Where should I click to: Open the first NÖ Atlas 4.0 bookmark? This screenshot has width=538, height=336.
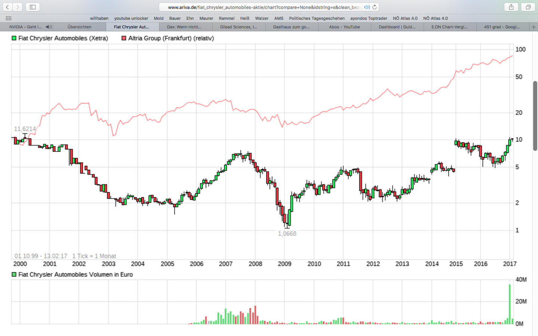(405, 18)
